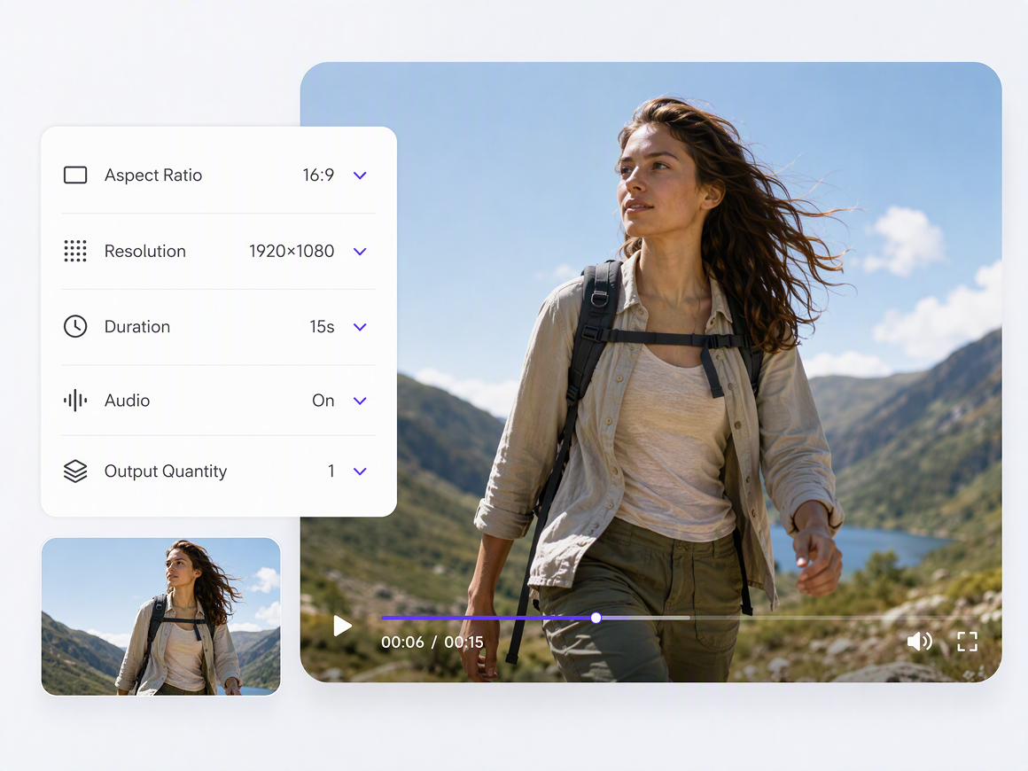Click the playback progress slider handle
Viewport: 1028px width, 771px height.
596,618
